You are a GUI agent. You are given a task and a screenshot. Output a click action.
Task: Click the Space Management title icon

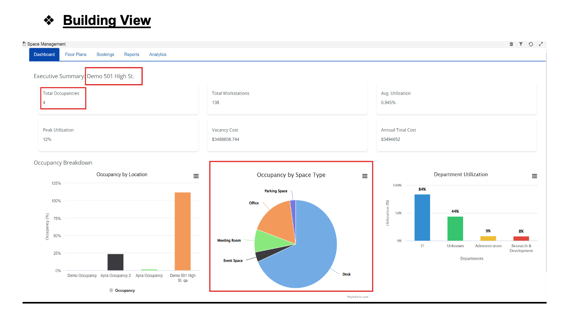(25, 44)
